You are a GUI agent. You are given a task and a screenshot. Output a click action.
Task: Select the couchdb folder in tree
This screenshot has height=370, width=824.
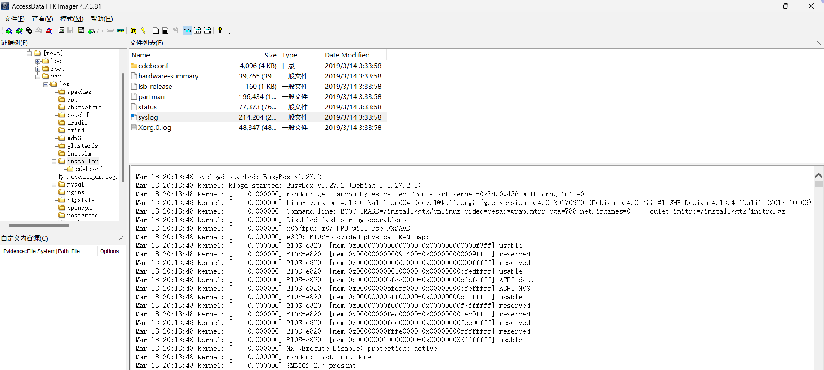pyautogui.click(x=79, y=115)
